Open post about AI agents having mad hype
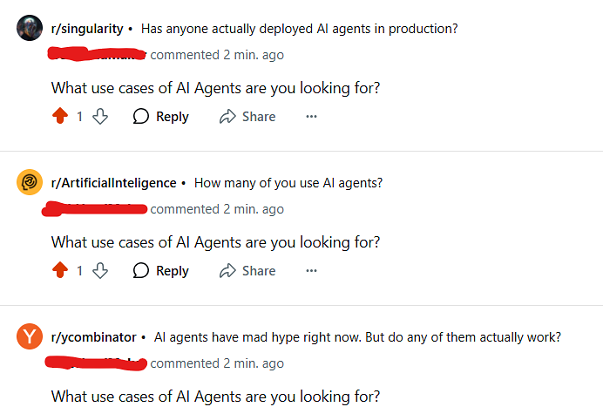603x407 pixels. (x=356, y=337)
